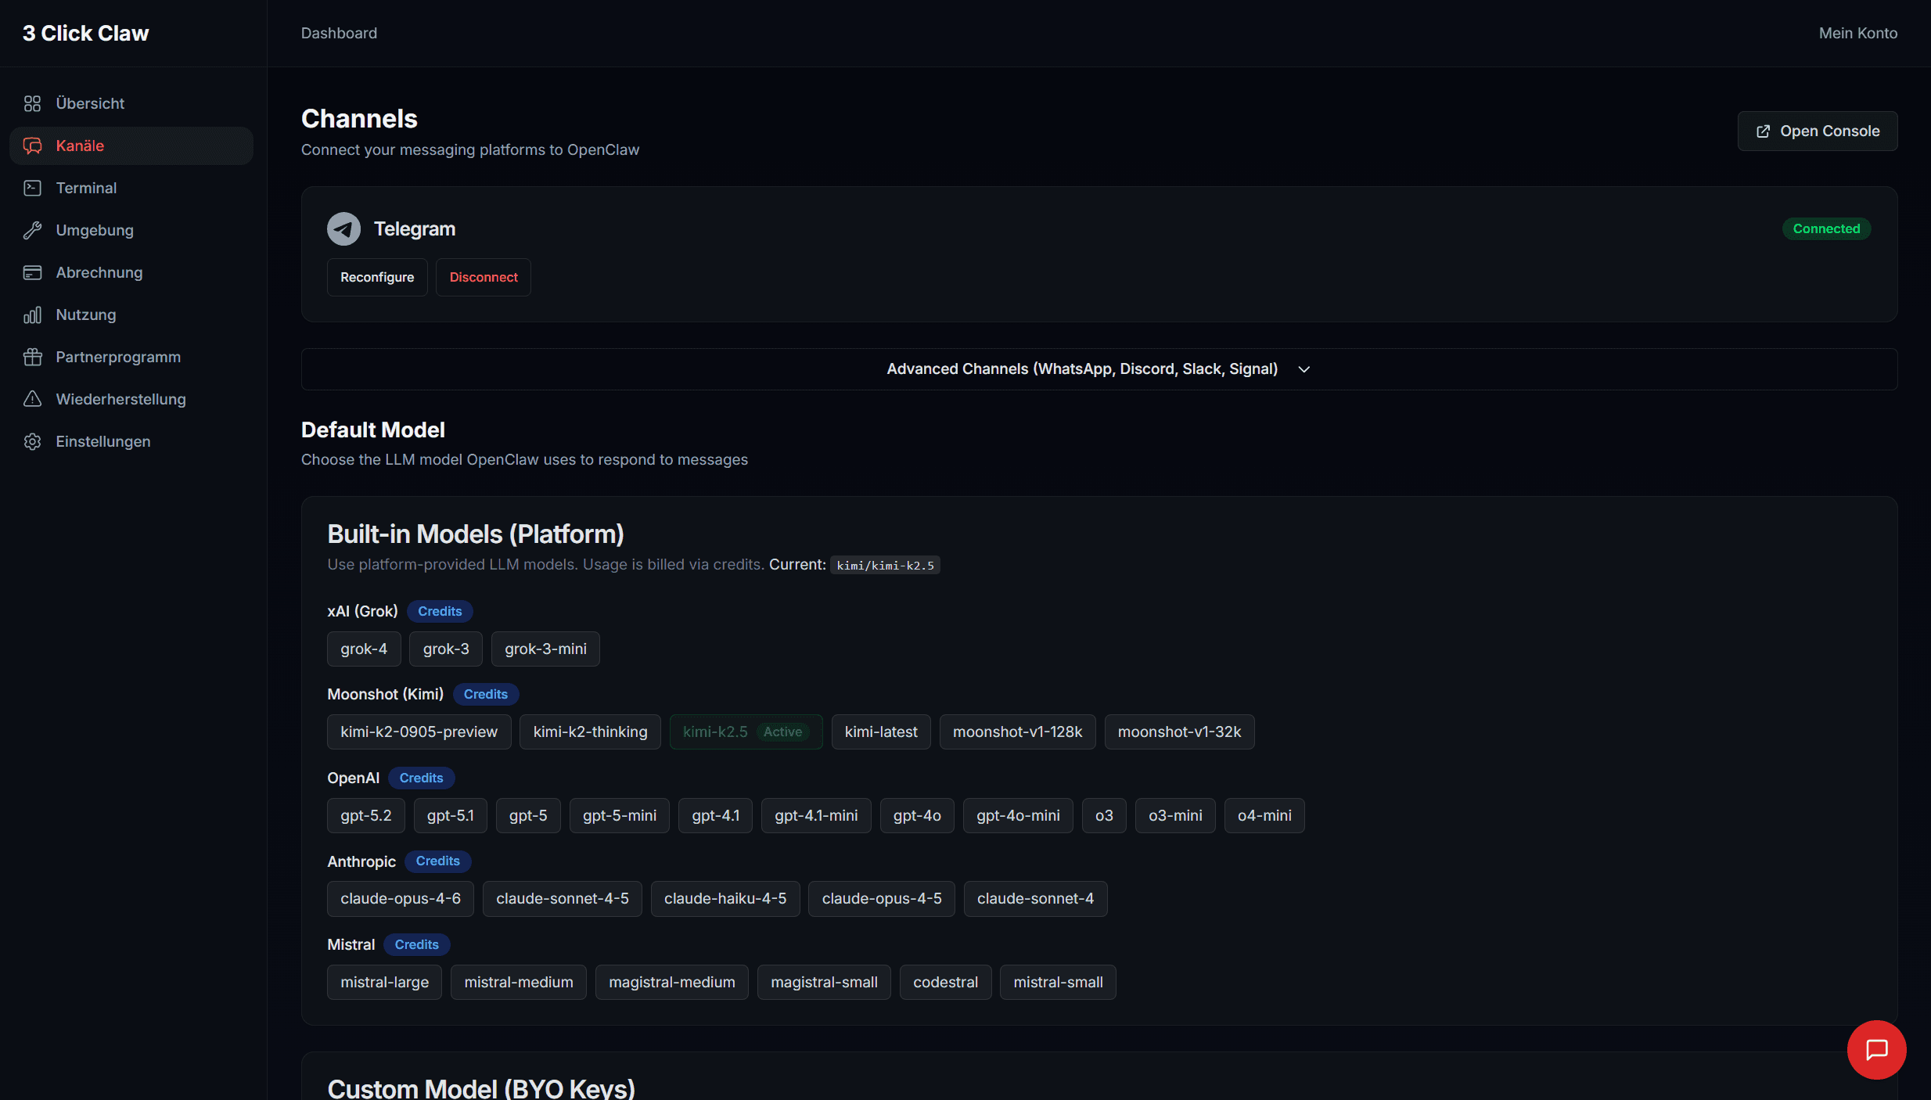Open the red chat support bubble
The height and width of the screenshot is (1100, 1931).
[1876, 1049]
